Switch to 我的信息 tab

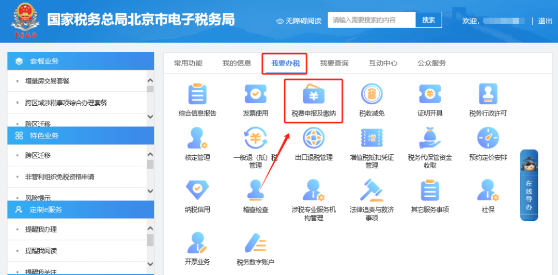tap(237, 63)
